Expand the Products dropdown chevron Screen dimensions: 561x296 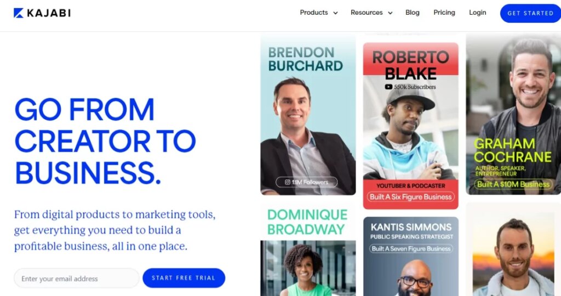(x=336, y=13)
